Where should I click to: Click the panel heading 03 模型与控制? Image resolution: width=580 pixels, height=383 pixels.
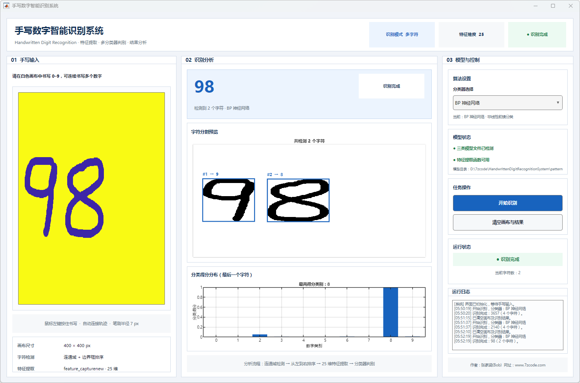tap(463, 60)
